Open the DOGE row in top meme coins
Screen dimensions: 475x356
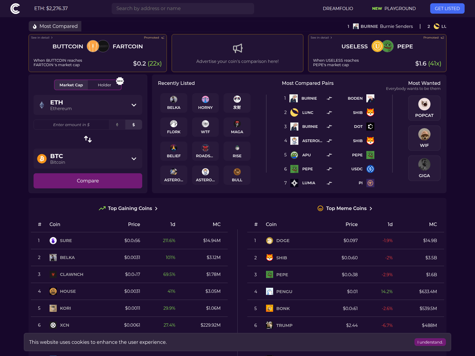point(346,241)
